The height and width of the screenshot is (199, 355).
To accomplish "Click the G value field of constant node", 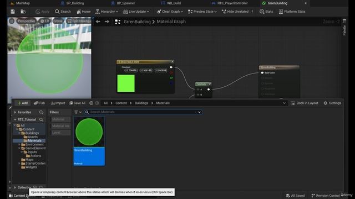I will tap(146, 70).
